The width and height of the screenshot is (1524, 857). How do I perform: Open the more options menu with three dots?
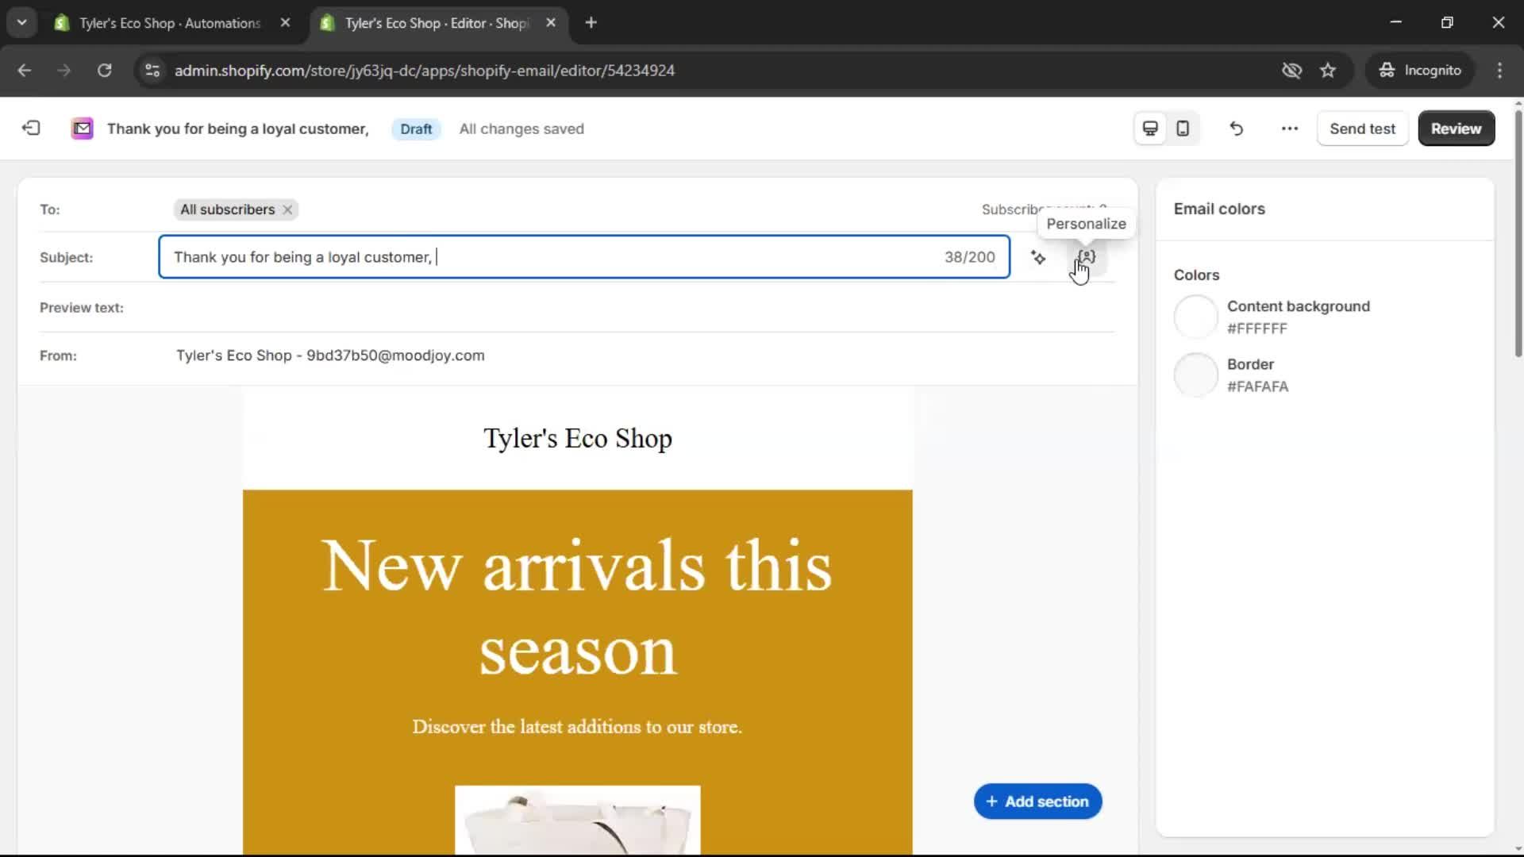(1289, 128)
